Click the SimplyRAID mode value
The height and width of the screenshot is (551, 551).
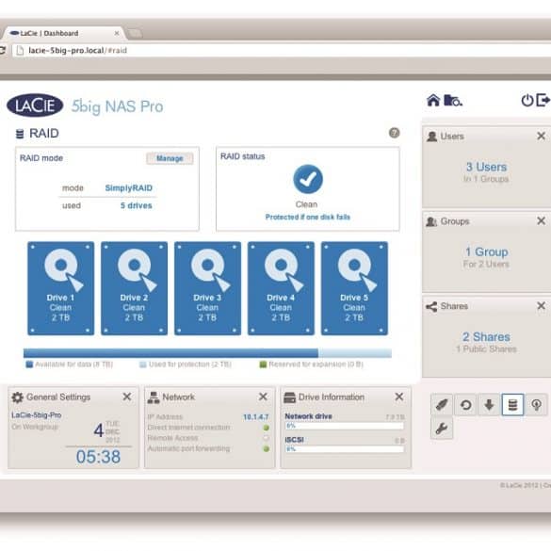[129, 188]
